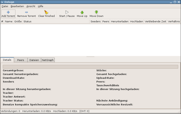Switch to the NetGraph tab
This screenshot has width=181, height=114.
pos(48,60)
